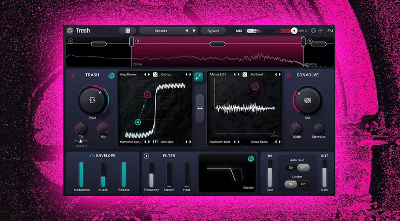
Task: Switch the Limiter to Off
Action: point(303,184)
